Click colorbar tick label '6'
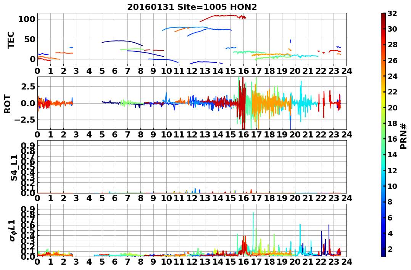This screenshot has height=270, width=411. [x=390, y=217]
